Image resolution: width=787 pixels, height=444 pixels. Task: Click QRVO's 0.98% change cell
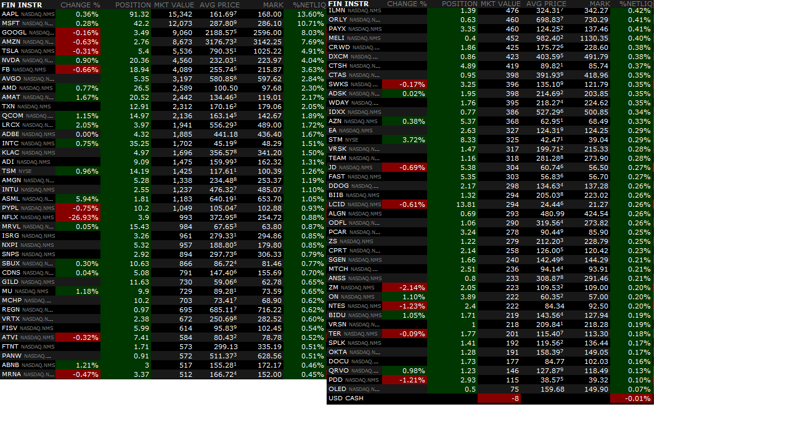[404, 370]
